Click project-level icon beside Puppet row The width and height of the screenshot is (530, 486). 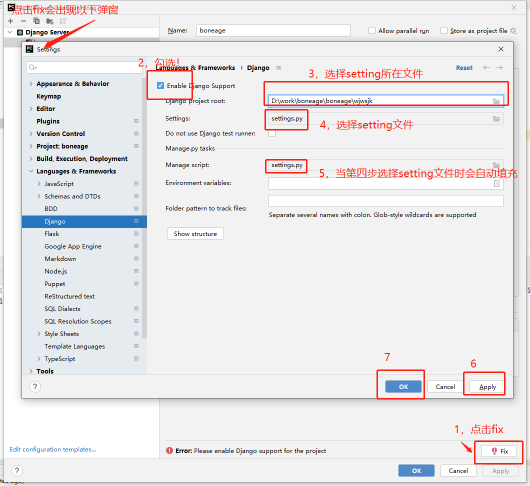[136, 283]
